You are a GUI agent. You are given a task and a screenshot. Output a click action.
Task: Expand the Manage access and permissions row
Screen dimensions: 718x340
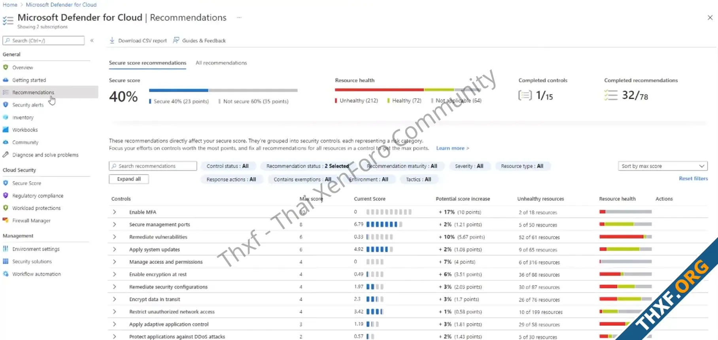114,262
